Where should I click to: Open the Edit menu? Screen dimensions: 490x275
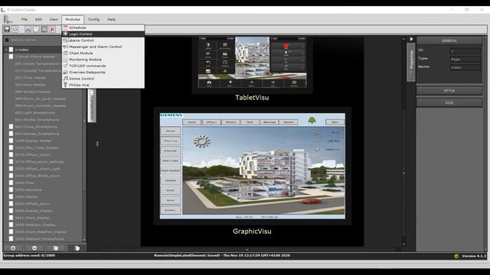coord(38,19)
